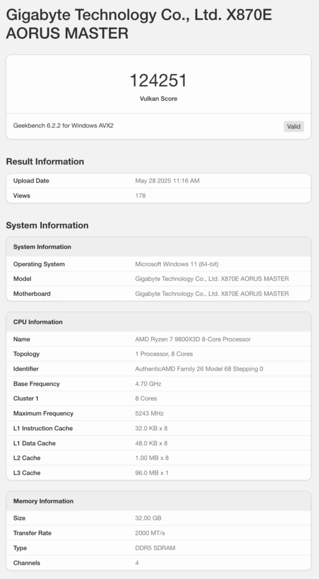This screenshot has height=579, width=319.
Task: Click the Views count 178
Action: [x=141, y=195]
